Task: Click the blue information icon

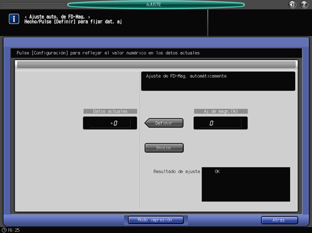Action: click(x=14, y=19)
